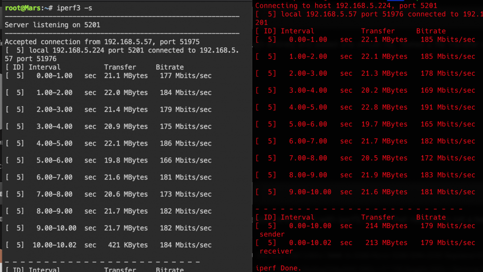This screenshot has width=483, height=272.
Task: Click the red terminal's 9.00-10.00 interval
Action: pos(310,192)
